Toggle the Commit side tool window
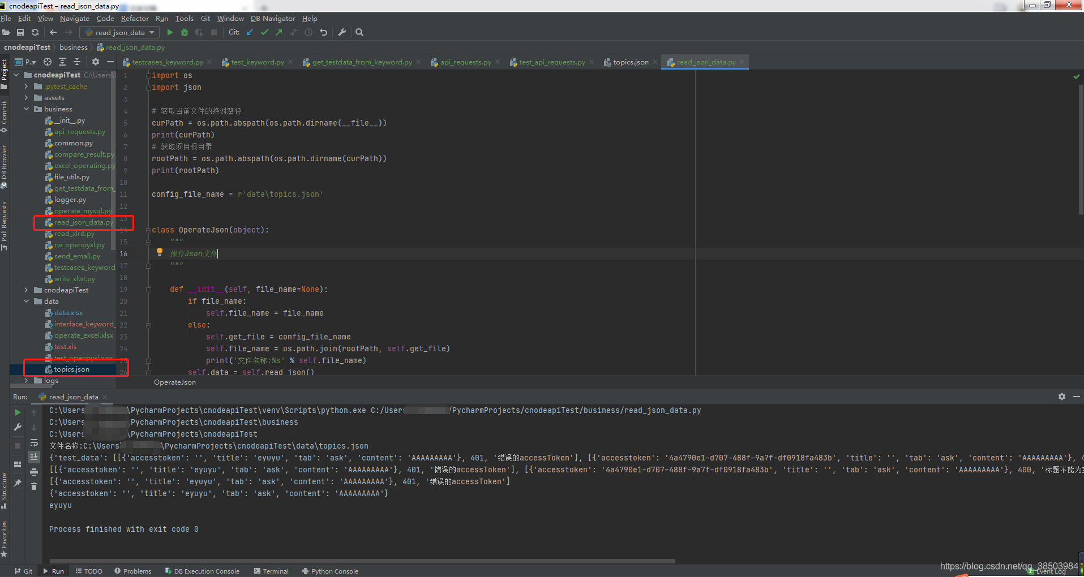 5,117
